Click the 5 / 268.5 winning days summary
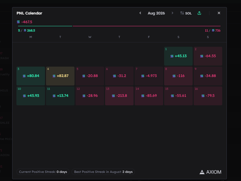241x181 pixels. click(x=27, y=31)
